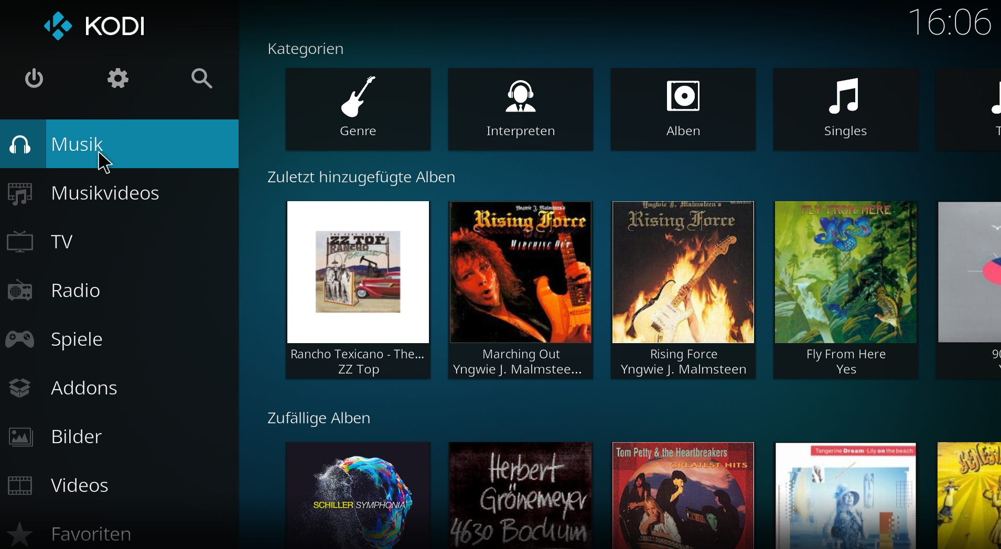Open the ZZ Top Rancho Texicano cover
Screen dimensions: 1001x549
358,272
